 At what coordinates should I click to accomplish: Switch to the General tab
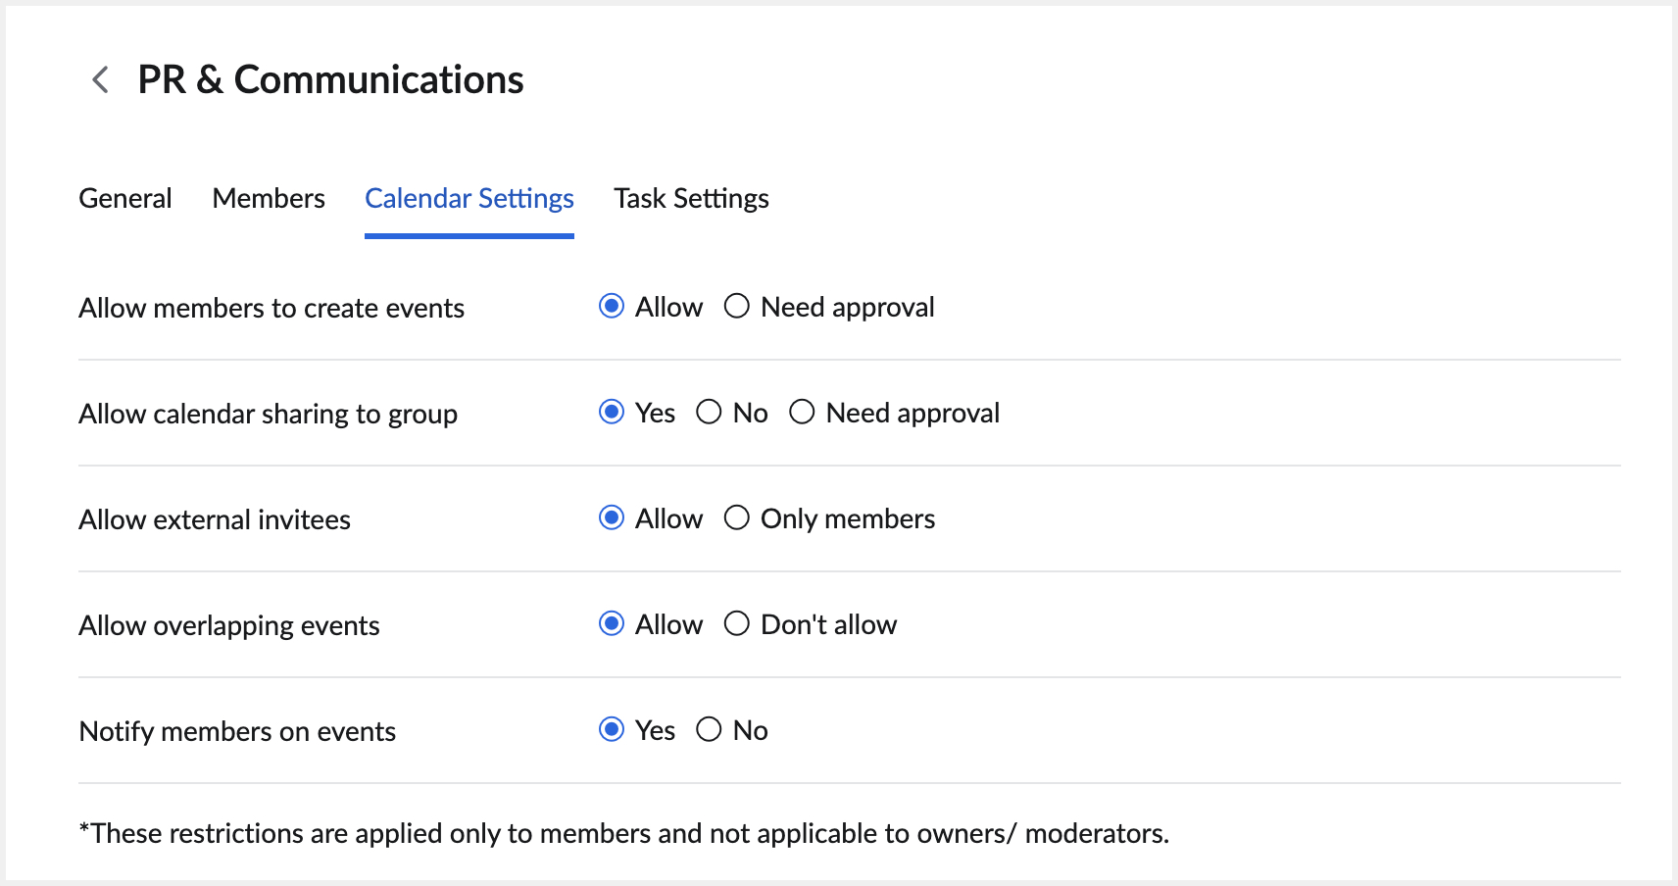point(124,198)
